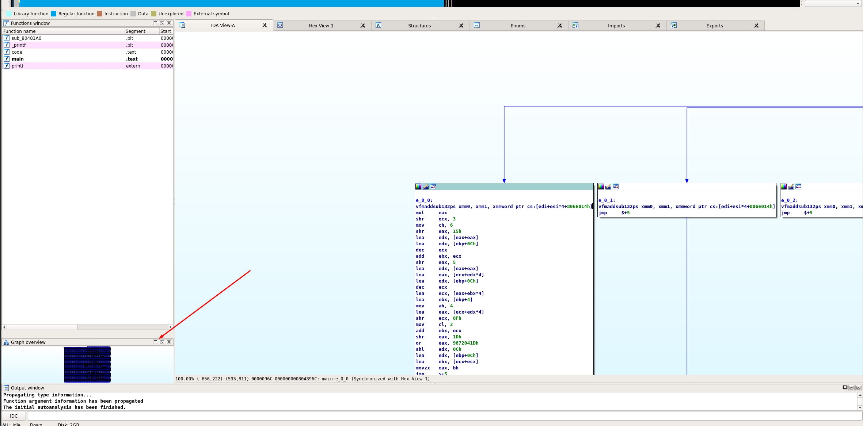This screenshot has height=426, width=863.
Task: Maximize the Functions window panel
Action: (x=155, y=23)
